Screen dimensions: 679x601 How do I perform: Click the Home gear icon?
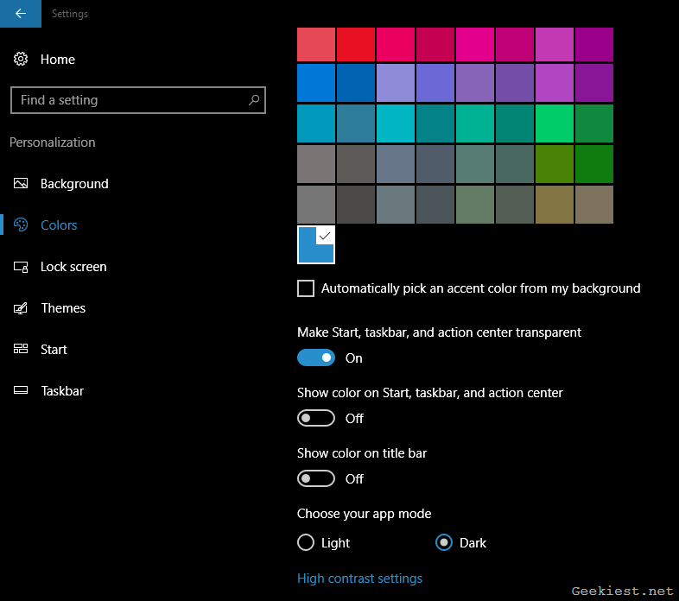point(22,59)
